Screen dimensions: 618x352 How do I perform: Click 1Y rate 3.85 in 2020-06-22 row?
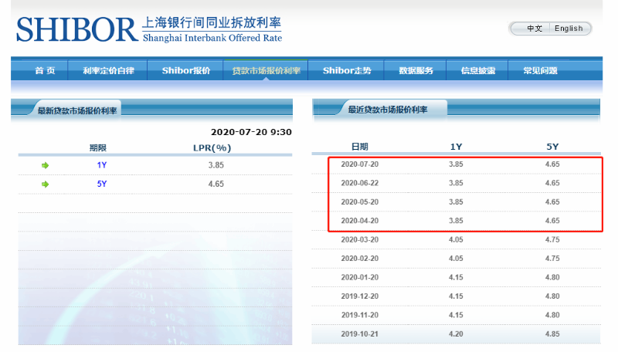pos(456,183)
